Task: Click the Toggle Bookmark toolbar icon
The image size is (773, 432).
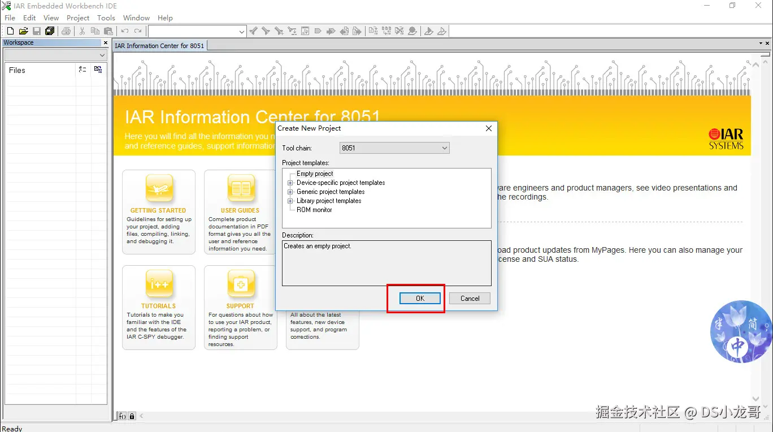Action: [318, 31]
